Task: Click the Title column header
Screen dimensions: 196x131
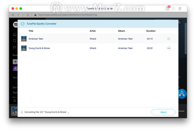Action: (31, 31)
